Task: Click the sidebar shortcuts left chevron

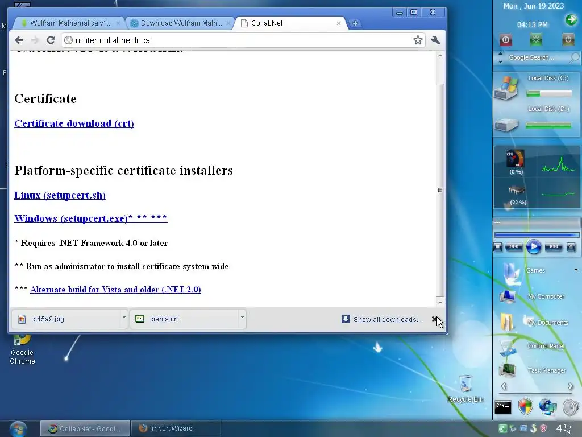Action: [504, 386]
